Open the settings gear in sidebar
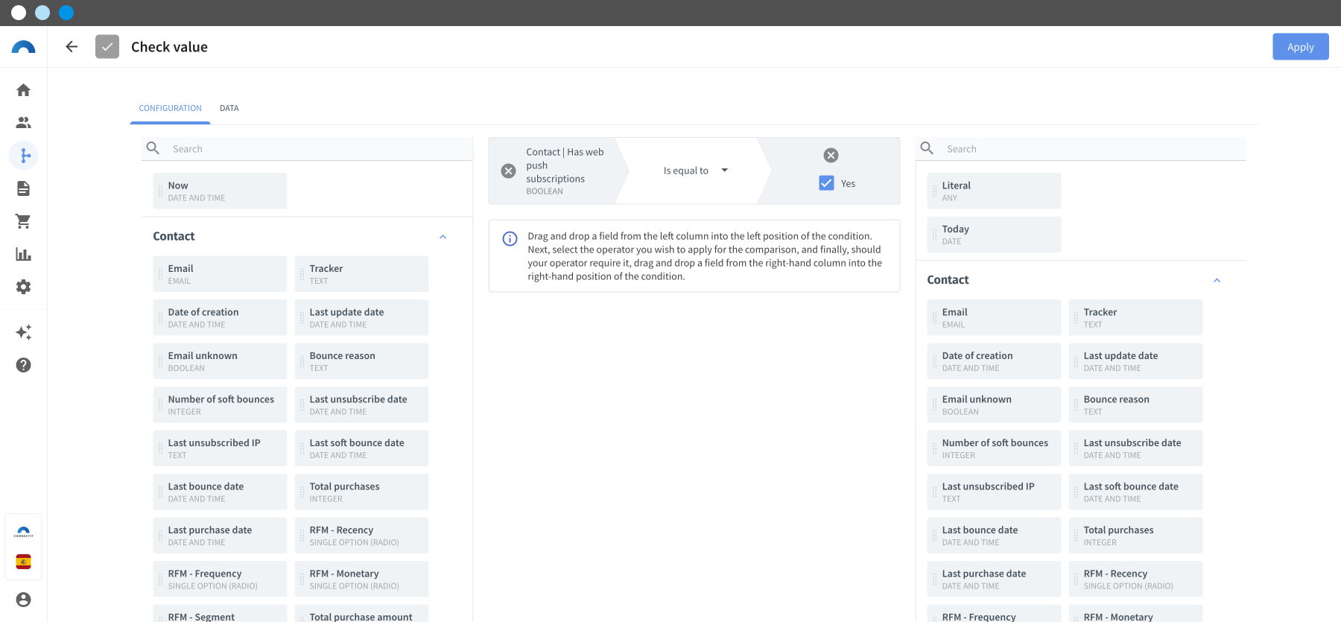This screenshot has width=1341, height=622. pos(24,287)
